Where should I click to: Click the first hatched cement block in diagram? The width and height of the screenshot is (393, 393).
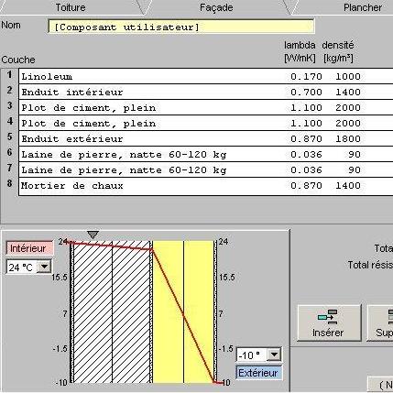tap(93, 311)
